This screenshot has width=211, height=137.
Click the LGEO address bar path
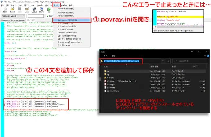(x=121, y=61)
